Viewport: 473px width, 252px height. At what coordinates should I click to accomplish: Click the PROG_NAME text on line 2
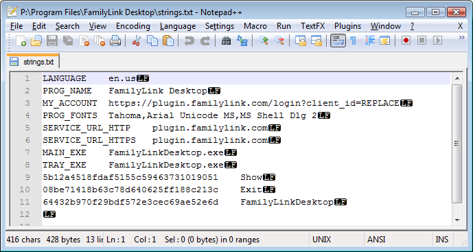click(x=67, y=91)
